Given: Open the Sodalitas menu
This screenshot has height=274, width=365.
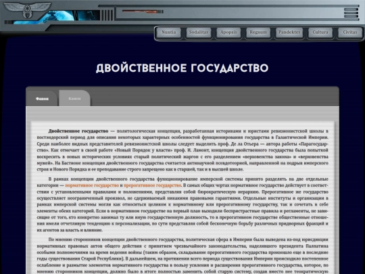Looking at the screenshot, I should point(199,32).
